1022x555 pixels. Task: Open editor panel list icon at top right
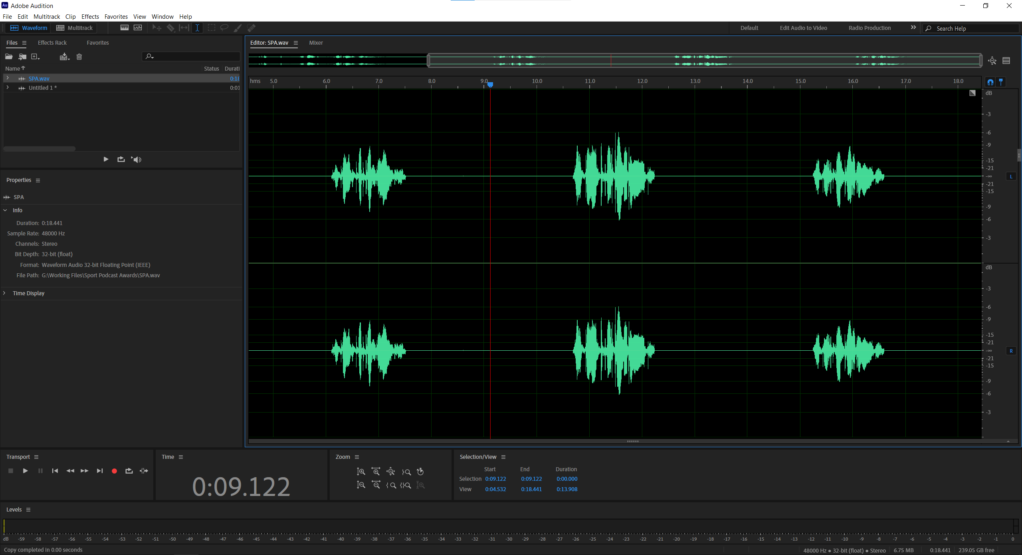click(x=1006, y=61)
